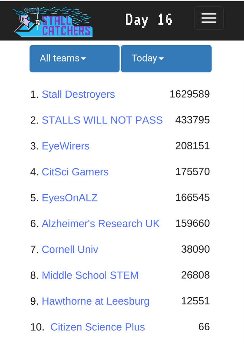Expand the Today time range dropdown
This screenshot has height=346, width=244.
166,59
